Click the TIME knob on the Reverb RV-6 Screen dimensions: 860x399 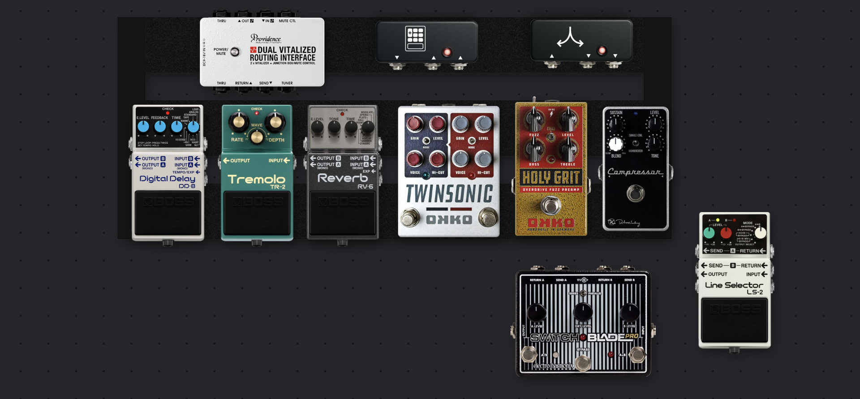click(x=351, y=129)
